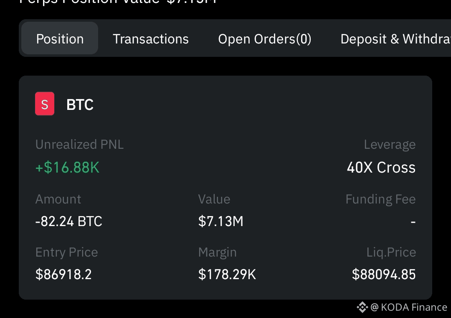Click the Margin value $178.29K
Image resolution: width=451 pixels, height=318 pixels.
coord(227,274)
